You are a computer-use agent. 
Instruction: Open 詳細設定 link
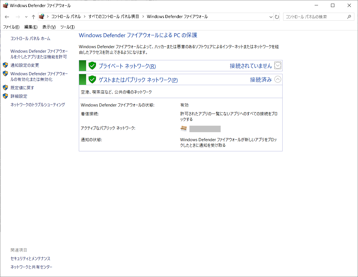19,96
